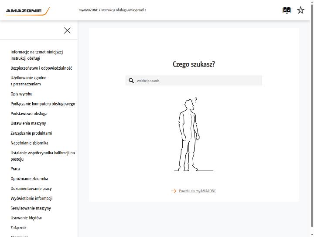Follow the Powrót do myAMAZONE link
This screenshot has width=314, height=237.
click(x=197, y=191)
